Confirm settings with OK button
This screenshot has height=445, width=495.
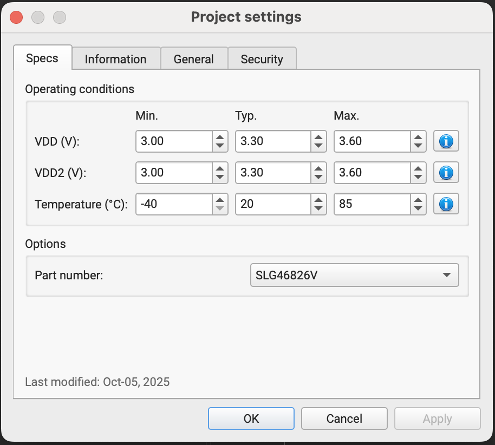(x=251, y=418)
